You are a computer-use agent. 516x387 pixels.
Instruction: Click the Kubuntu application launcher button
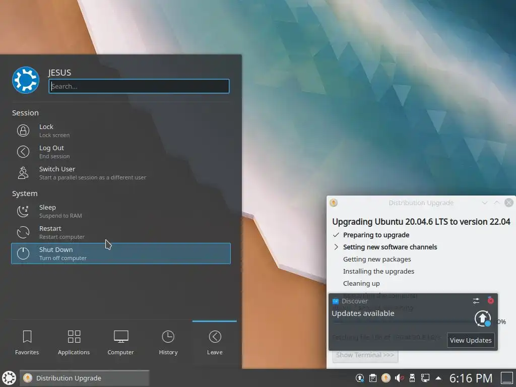tap(9, 378)
